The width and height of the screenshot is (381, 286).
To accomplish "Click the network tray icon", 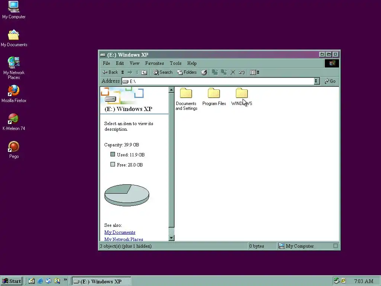I will coord(336,281).
